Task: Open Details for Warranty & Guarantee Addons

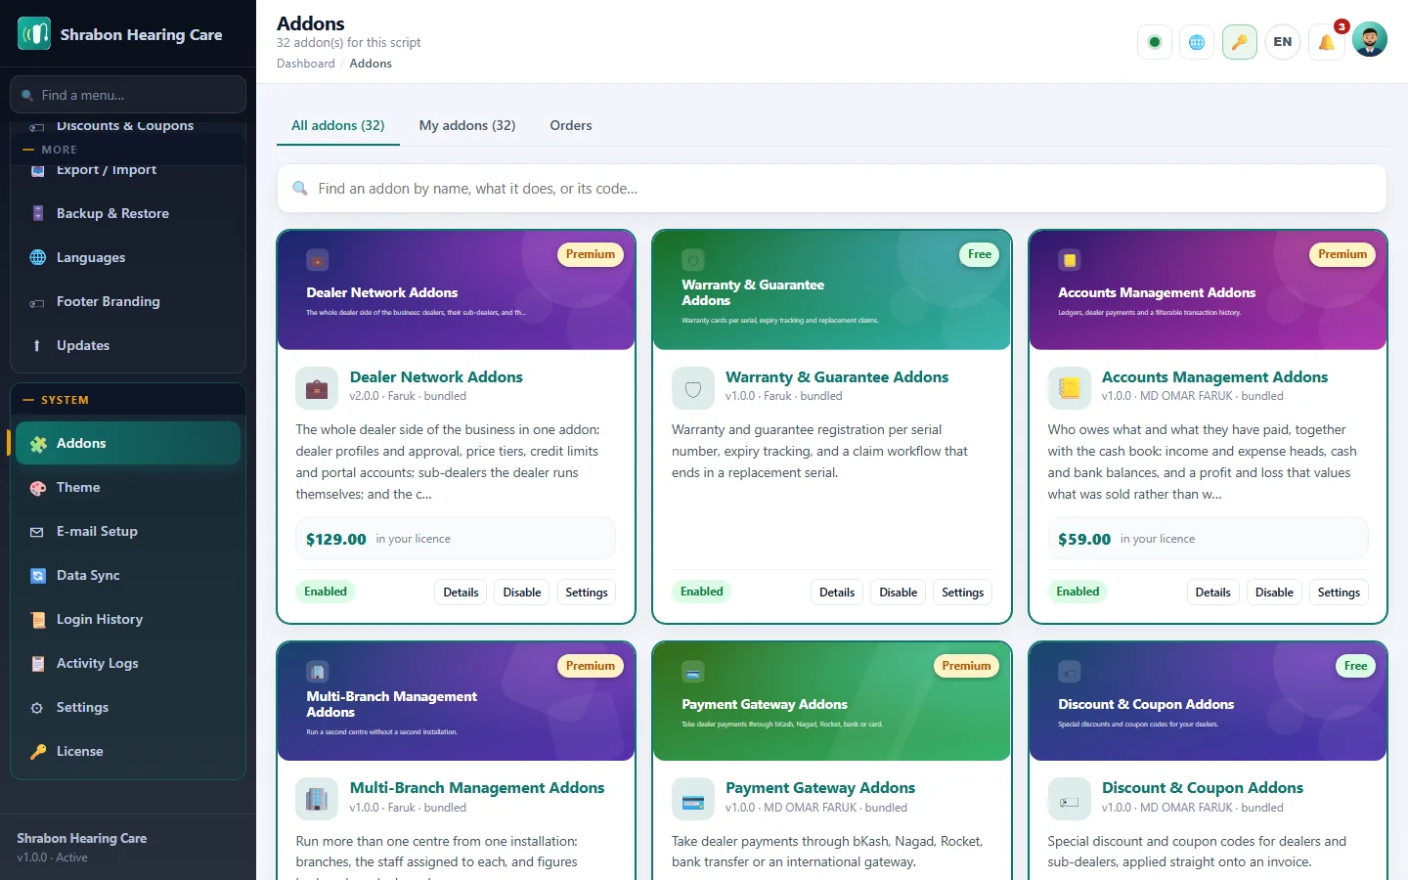Action: pyautogui.click(x=837, y=593)
